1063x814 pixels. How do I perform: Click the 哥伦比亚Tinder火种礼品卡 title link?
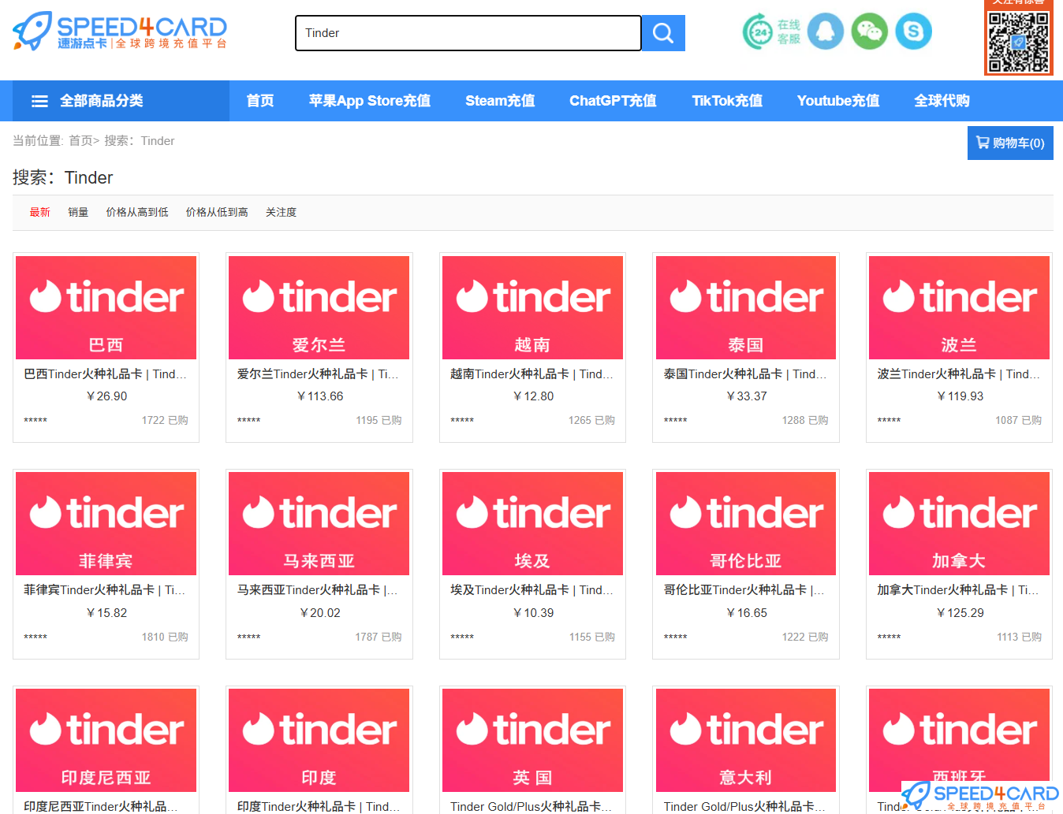(744, 590)
